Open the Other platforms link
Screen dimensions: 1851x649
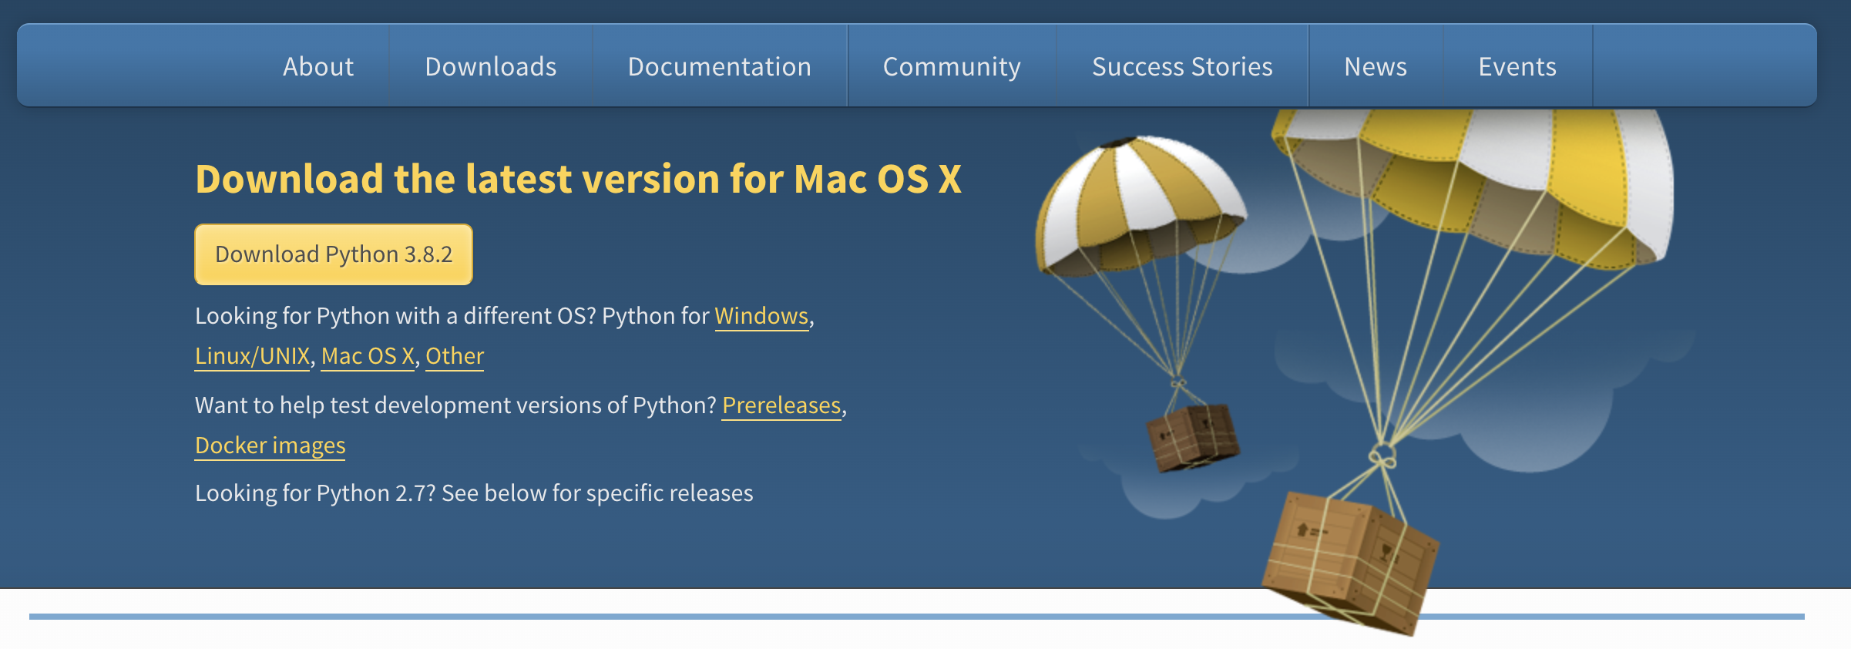tap(455, 356)
